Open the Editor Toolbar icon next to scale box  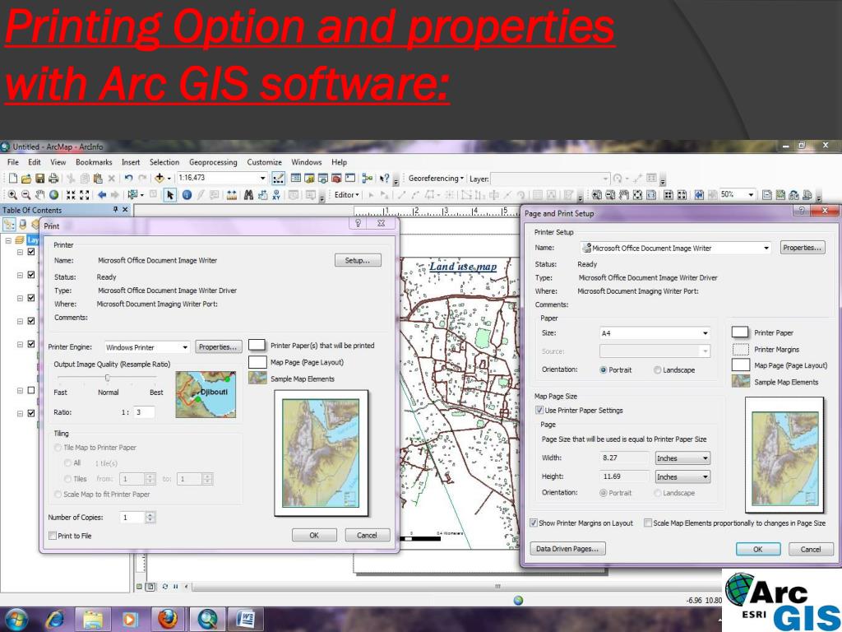278,179
